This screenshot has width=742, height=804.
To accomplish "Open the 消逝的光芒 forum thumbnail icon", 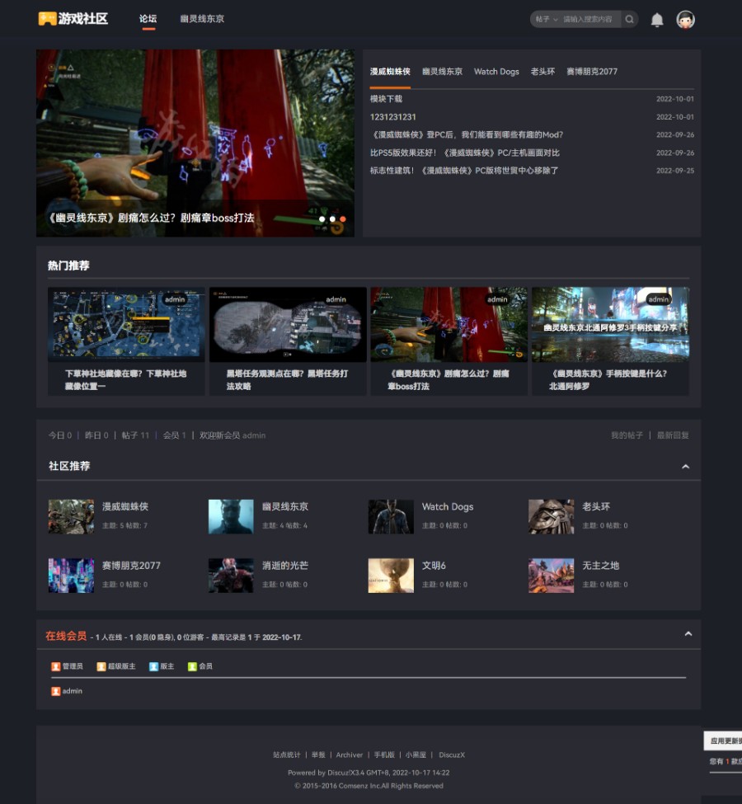I will [x=231, y=576].
